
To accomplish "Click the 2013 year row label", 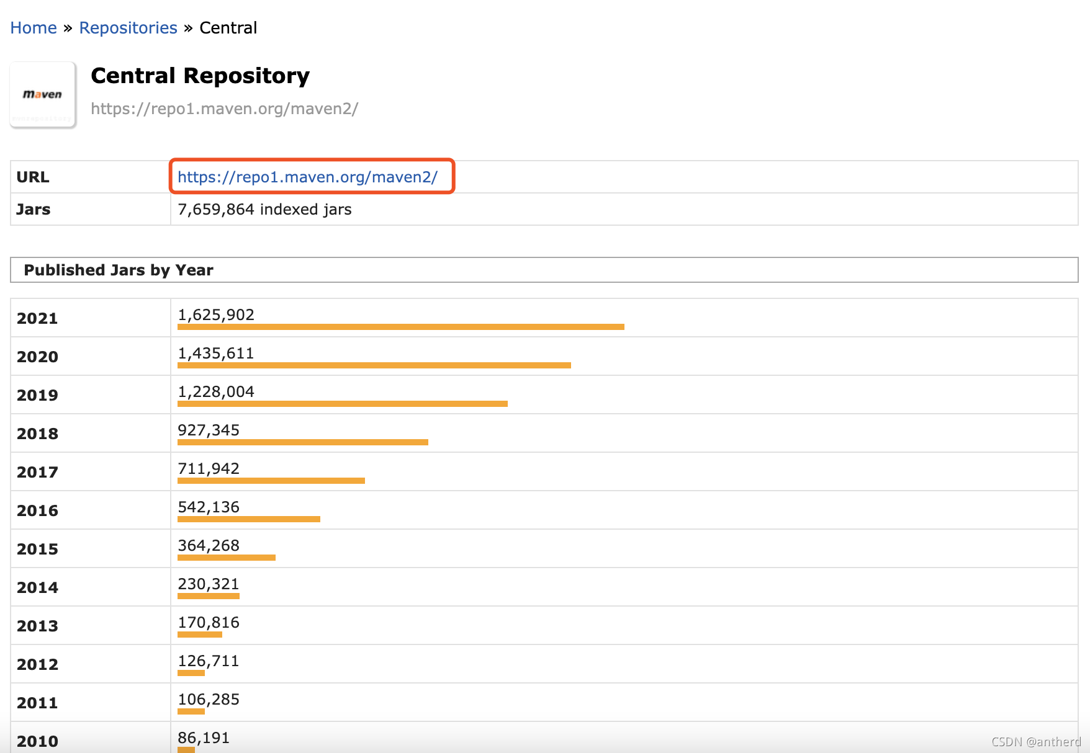I will coord(37,626).
